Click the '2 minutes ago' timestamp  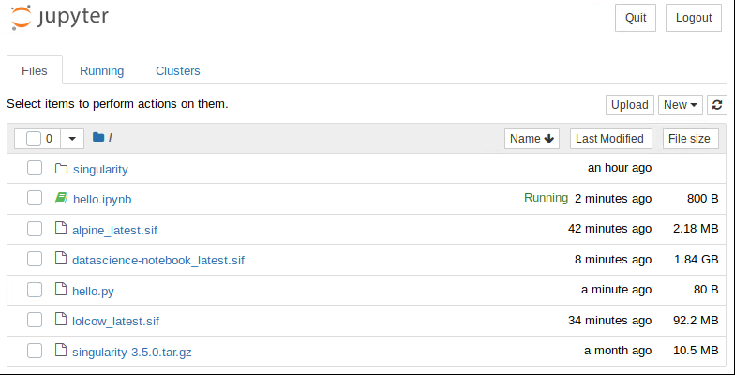coord(613,199)
